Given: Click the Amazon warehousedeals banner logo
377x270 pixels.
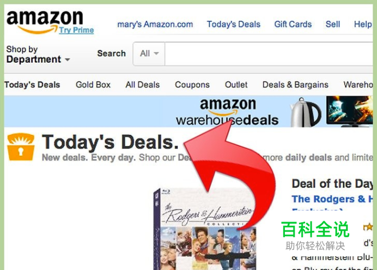Looking at the screenshot, I should [227, 112].
